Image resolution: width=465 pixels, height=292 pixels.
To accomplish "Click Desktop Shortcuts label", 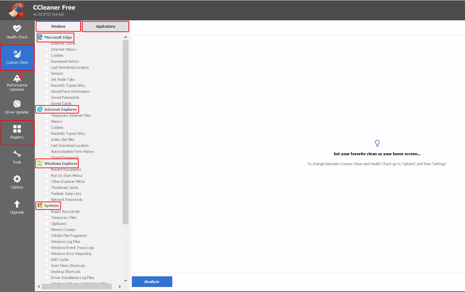I will pos(66,272).
